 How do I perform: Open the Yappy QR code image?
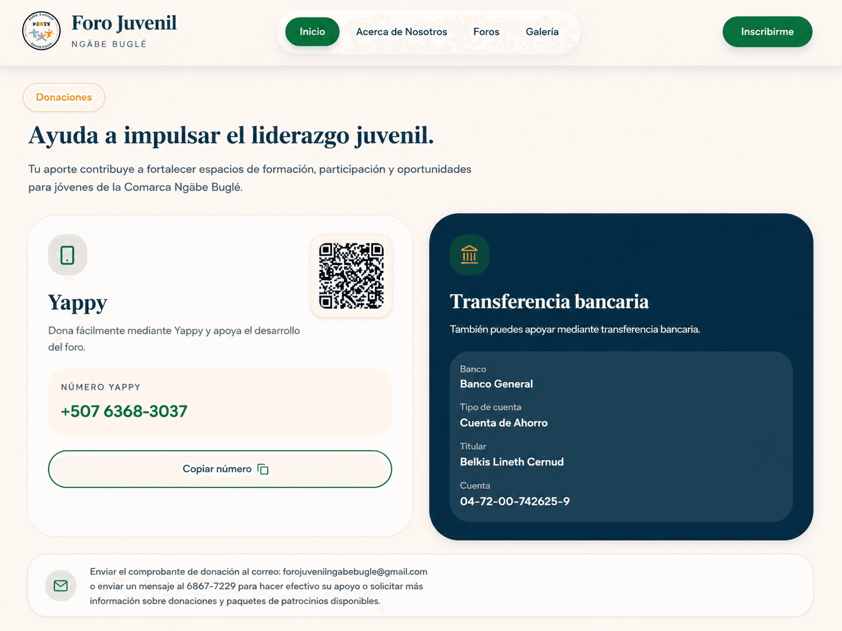352,276
